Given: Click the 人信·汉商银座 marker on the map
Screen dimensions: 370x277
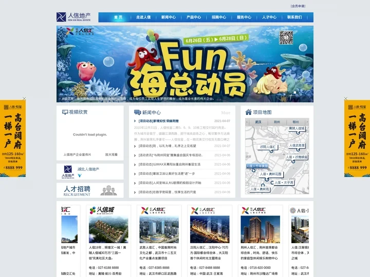Looking at the screenshot, I should [x=297, y=157].
